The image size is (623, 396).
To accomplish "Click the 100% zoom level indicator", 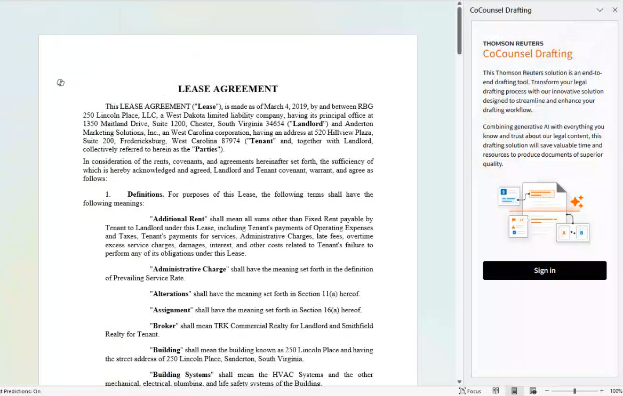I will click(x=616, y=391).
